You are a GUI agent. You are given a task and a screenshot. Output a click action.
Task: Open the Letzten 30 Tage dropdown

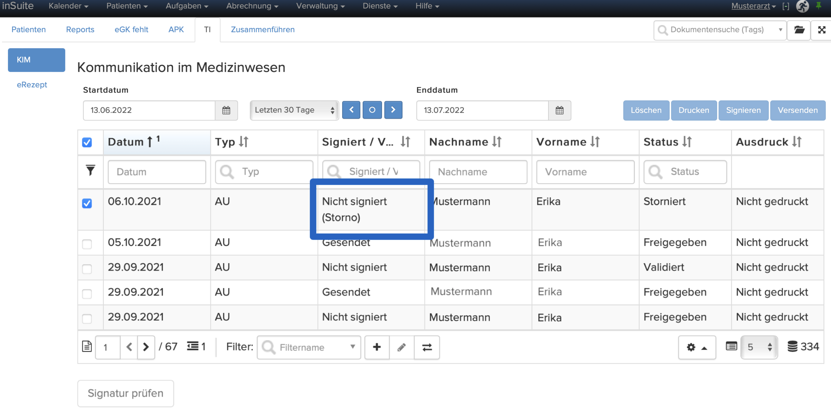tap(294, 110)
